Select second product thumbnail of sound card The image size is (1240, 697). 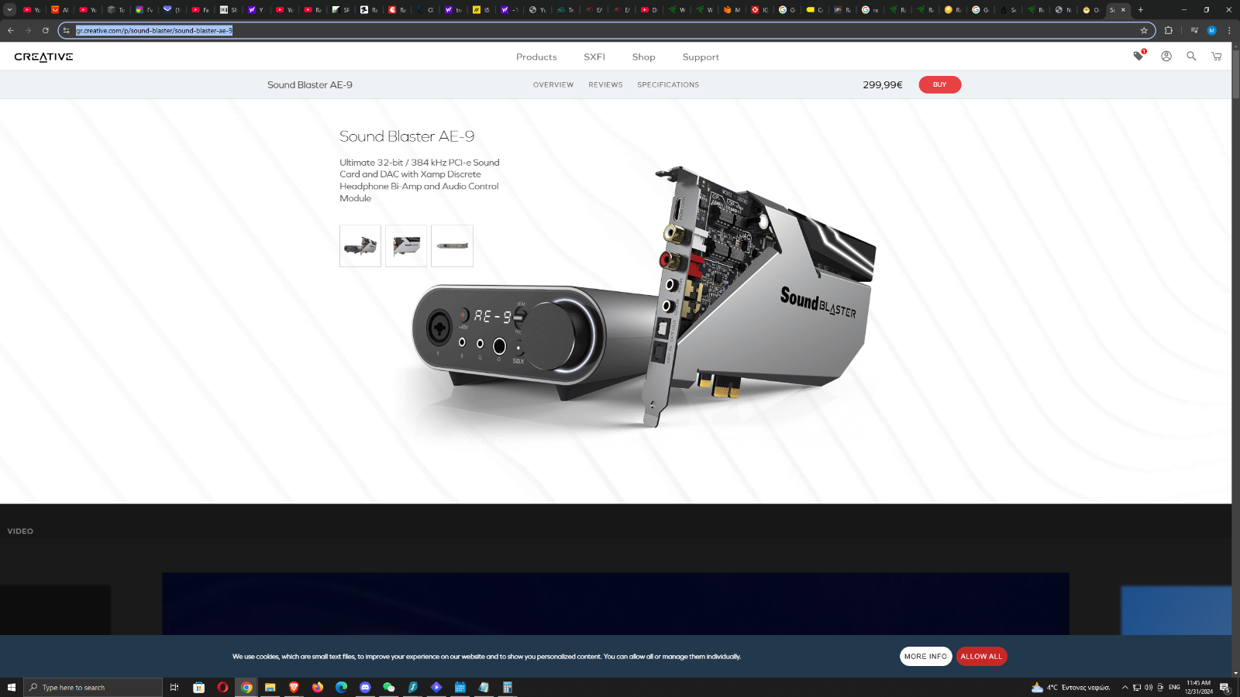pos(406,245)
